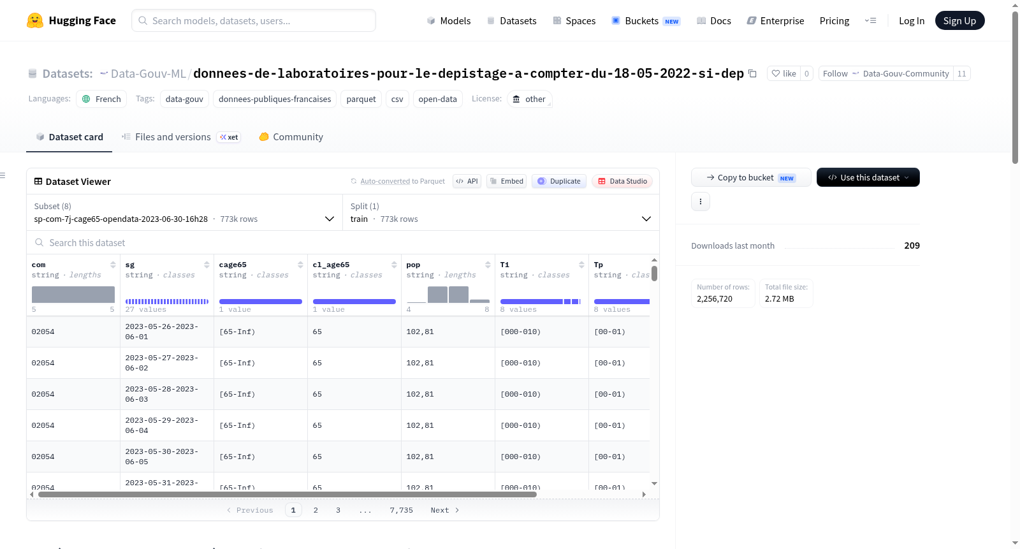Image resolution: width=1020 pixels, height=549 pixels.
Task: Focus the Search this dataset field
Action: [x=343, y=242]
